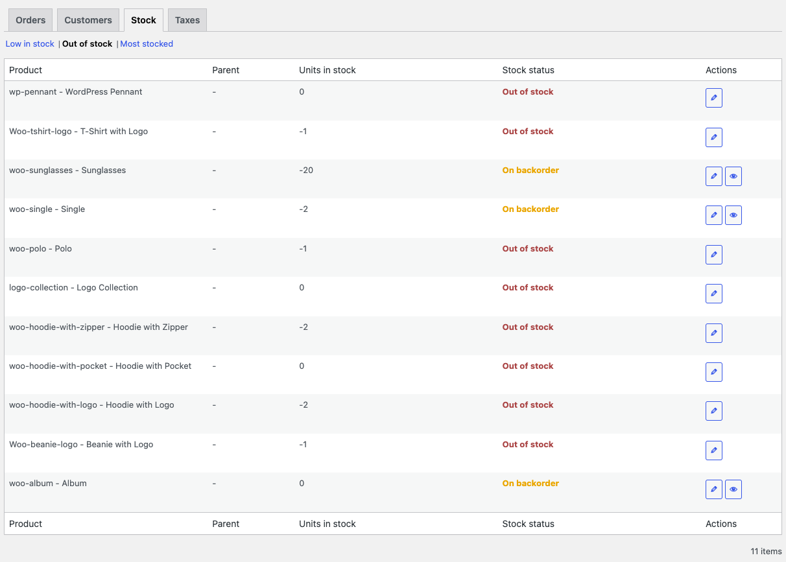
Task: Edit stock for T-Shirt with Logo
Action: coord(713,137)
